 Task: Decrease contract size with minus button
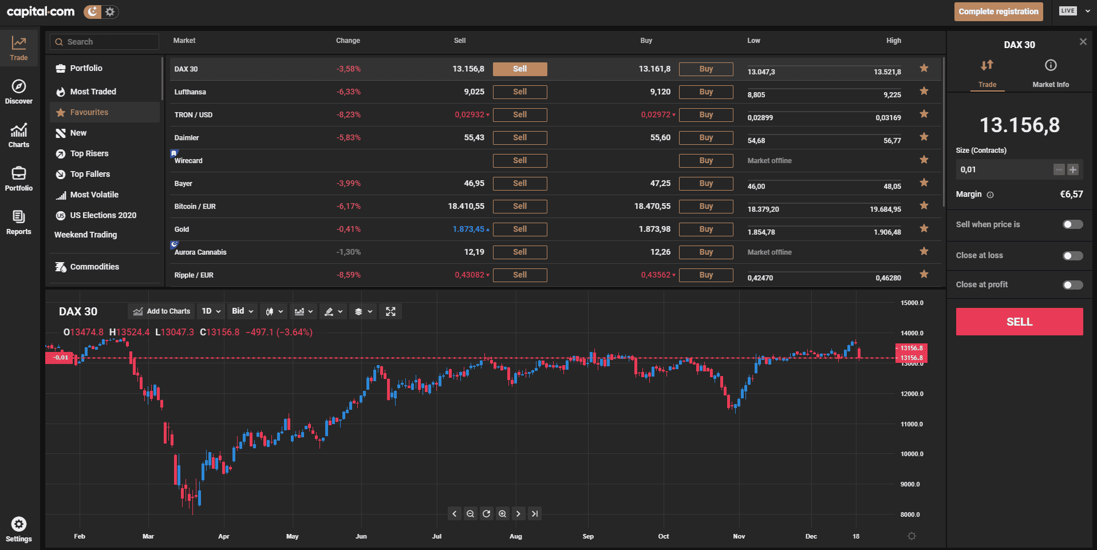(1059, 169)
